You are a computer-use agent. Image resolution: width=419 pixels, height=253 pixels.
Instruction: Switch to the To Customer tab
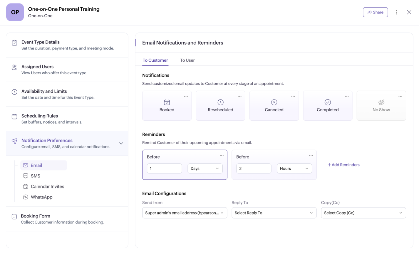point(155,60)
